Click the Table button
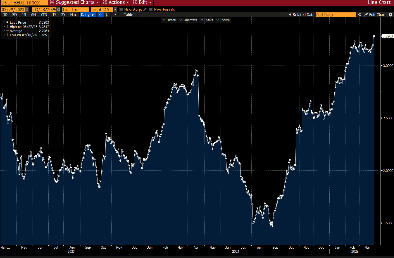Screen dimensions: 394x258 coord(128,15)
